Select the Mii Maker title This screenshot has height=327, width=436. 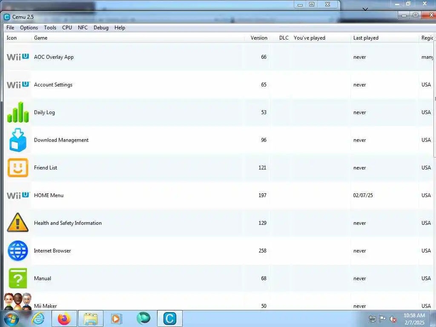point(45,306)
